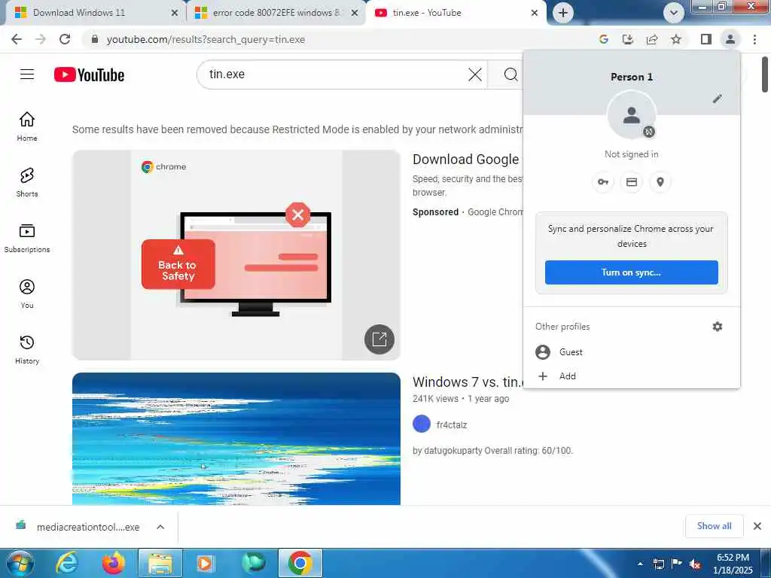The image size is (771, 578).
Task: Close the downloads bar
Action: (x=757, y=526)
